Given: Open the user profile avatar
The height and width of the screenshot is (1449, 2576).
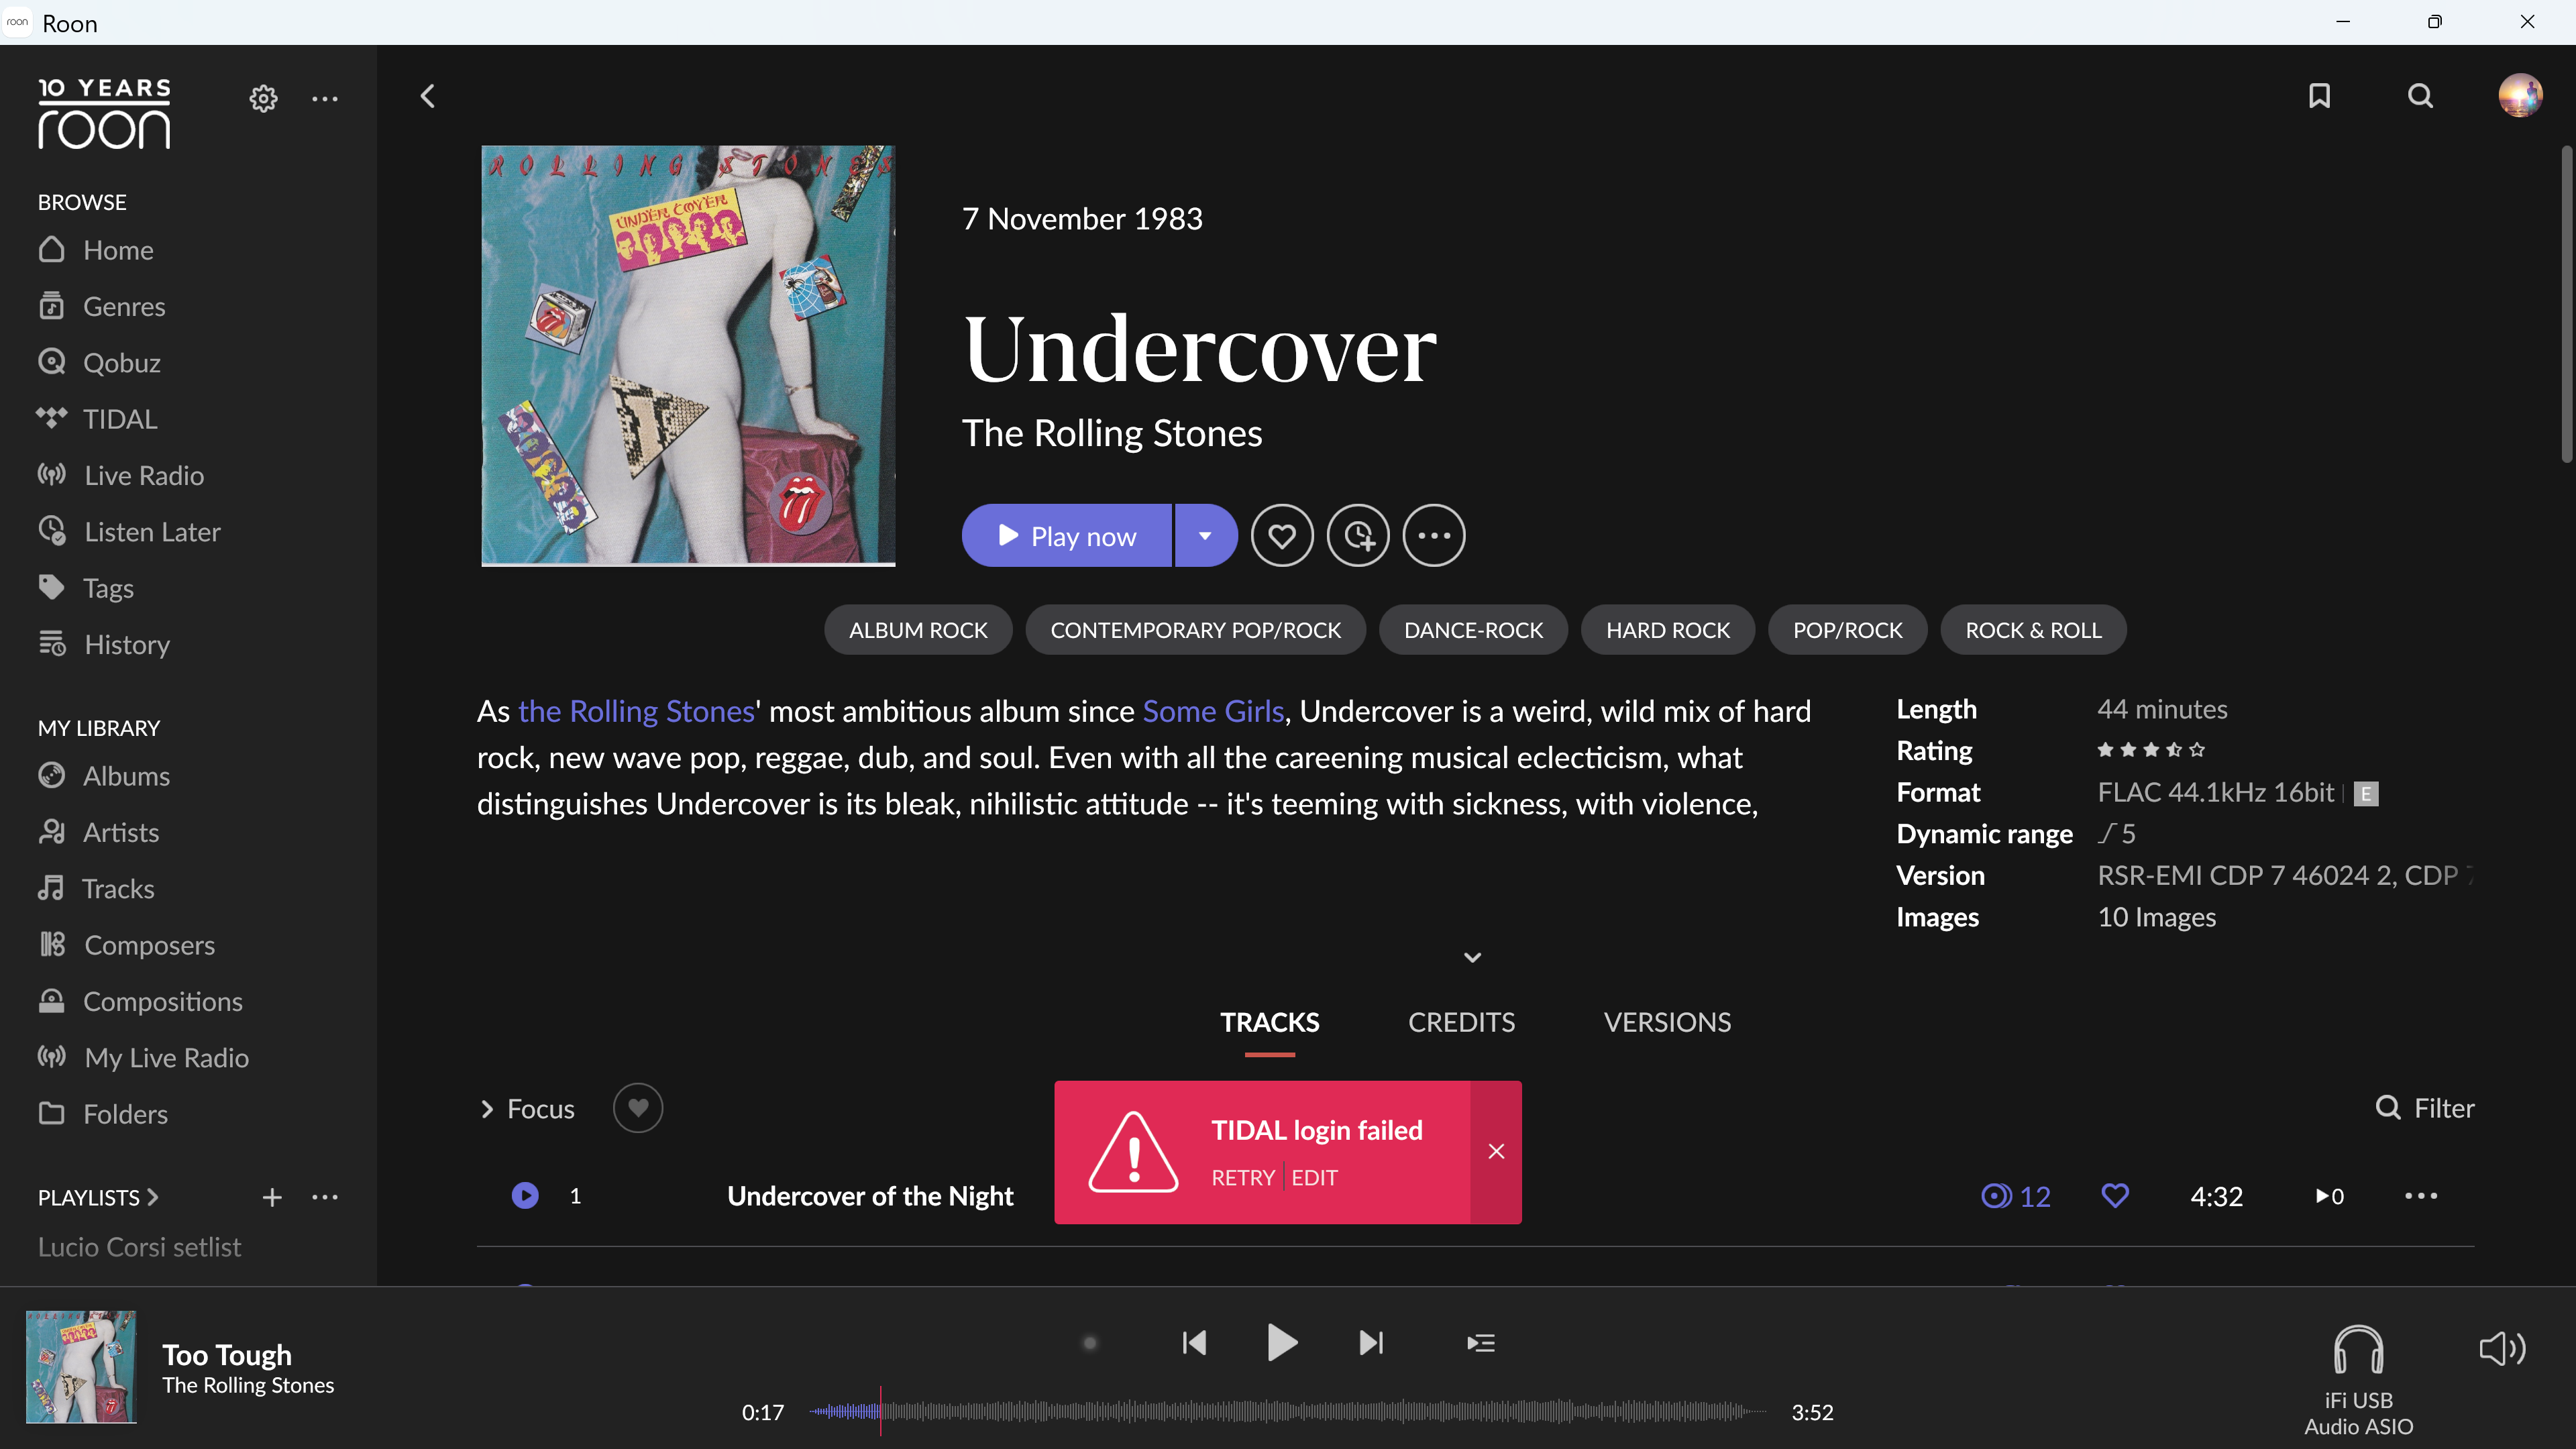Looking at the screenshot, I should 2520,96.
